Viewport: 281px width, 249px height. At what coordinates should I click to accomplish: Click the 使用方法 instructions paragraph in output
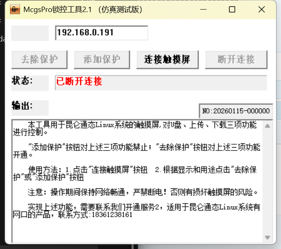click(x=137, y=173)
